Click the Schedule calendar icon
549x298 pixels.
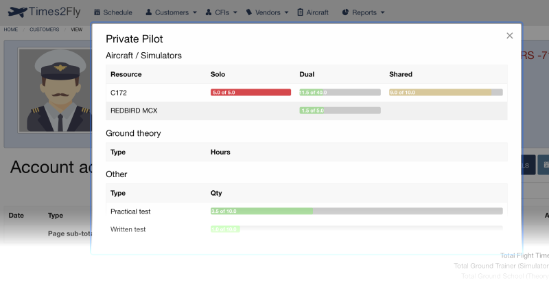pos(97,12)
